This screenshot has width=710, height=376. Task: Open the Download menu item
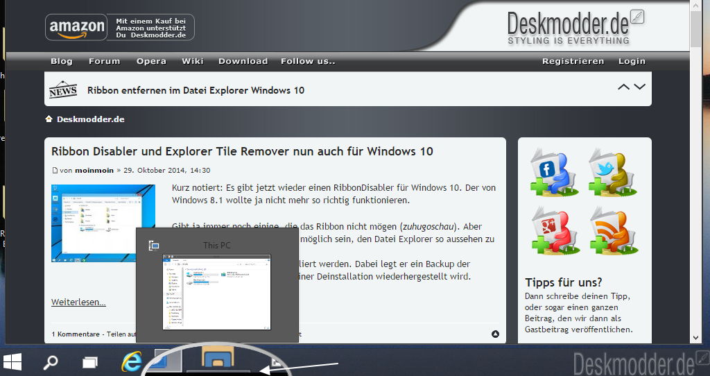click(243, 61)
